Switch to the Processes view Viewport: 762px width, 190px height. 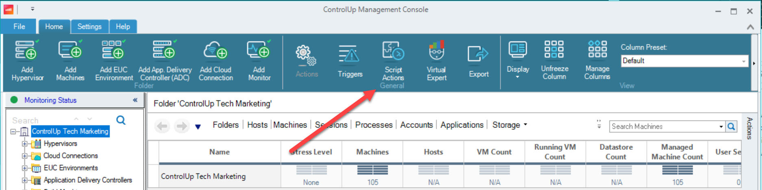pos(374,125)
